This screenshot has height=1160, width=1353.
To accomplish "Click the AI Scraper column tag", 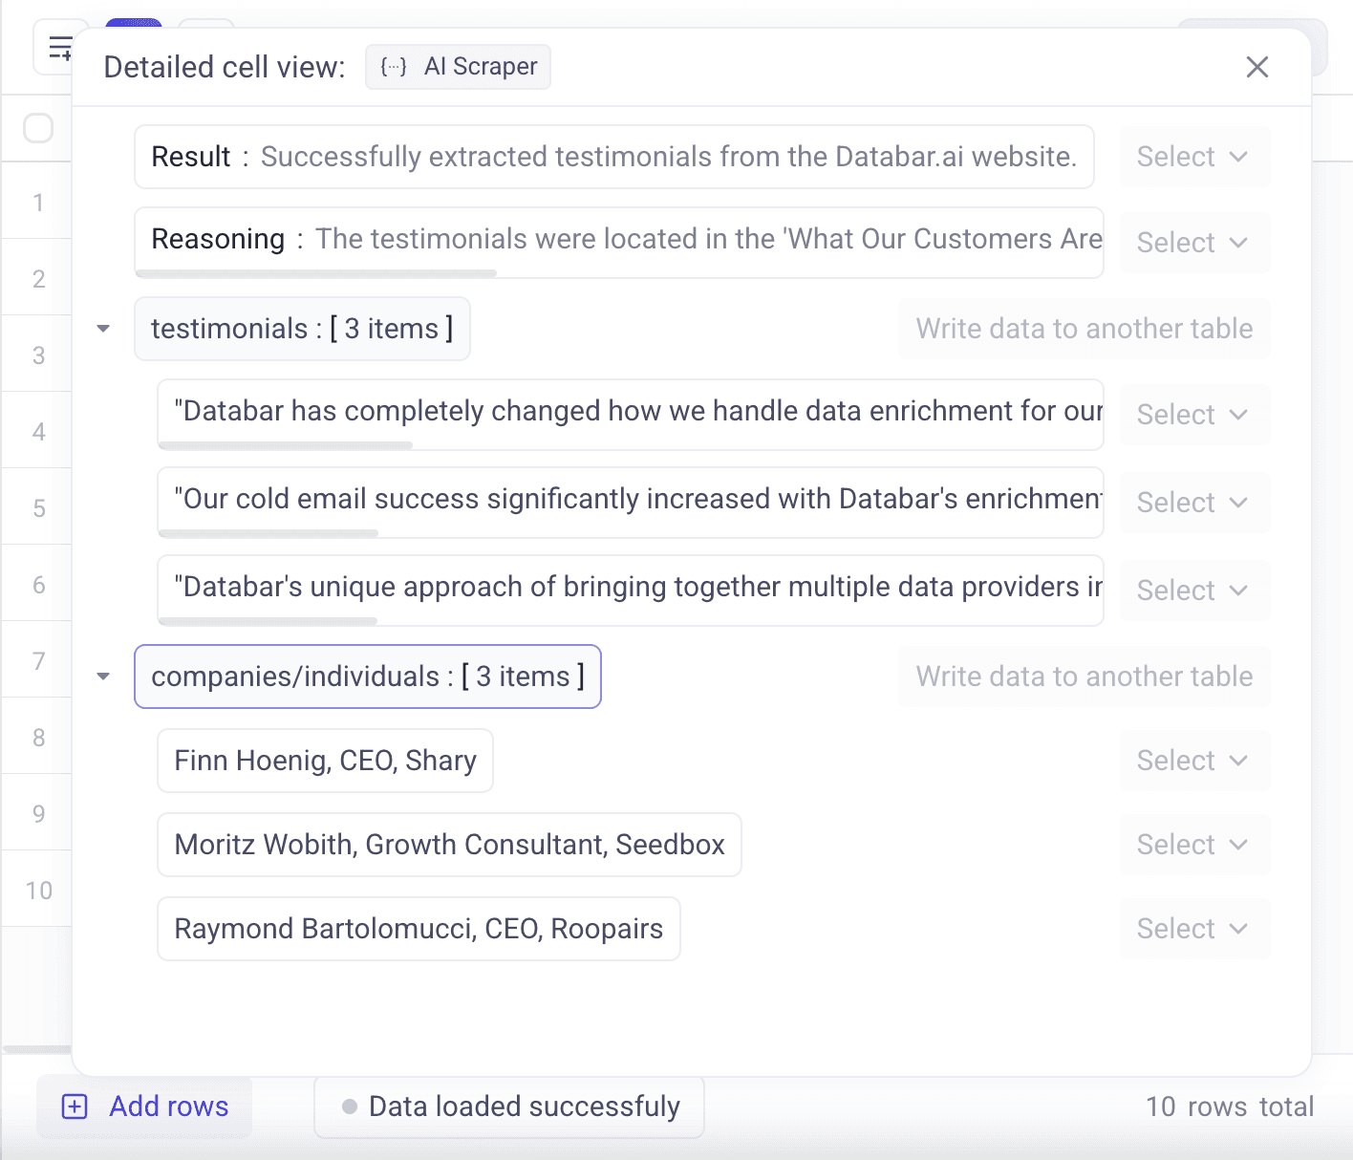I will click(458, 67).
